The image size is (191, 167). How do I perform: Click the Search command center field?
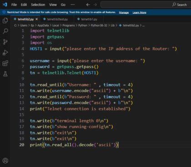point(146,5)
